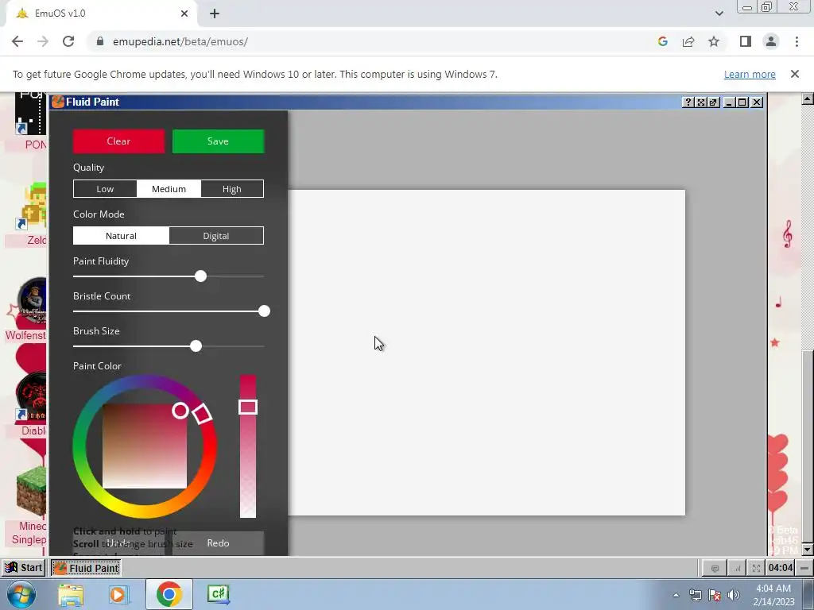Click the white painting canvas
The width and height of the screenshot is (814, 610).
[486, 353]
